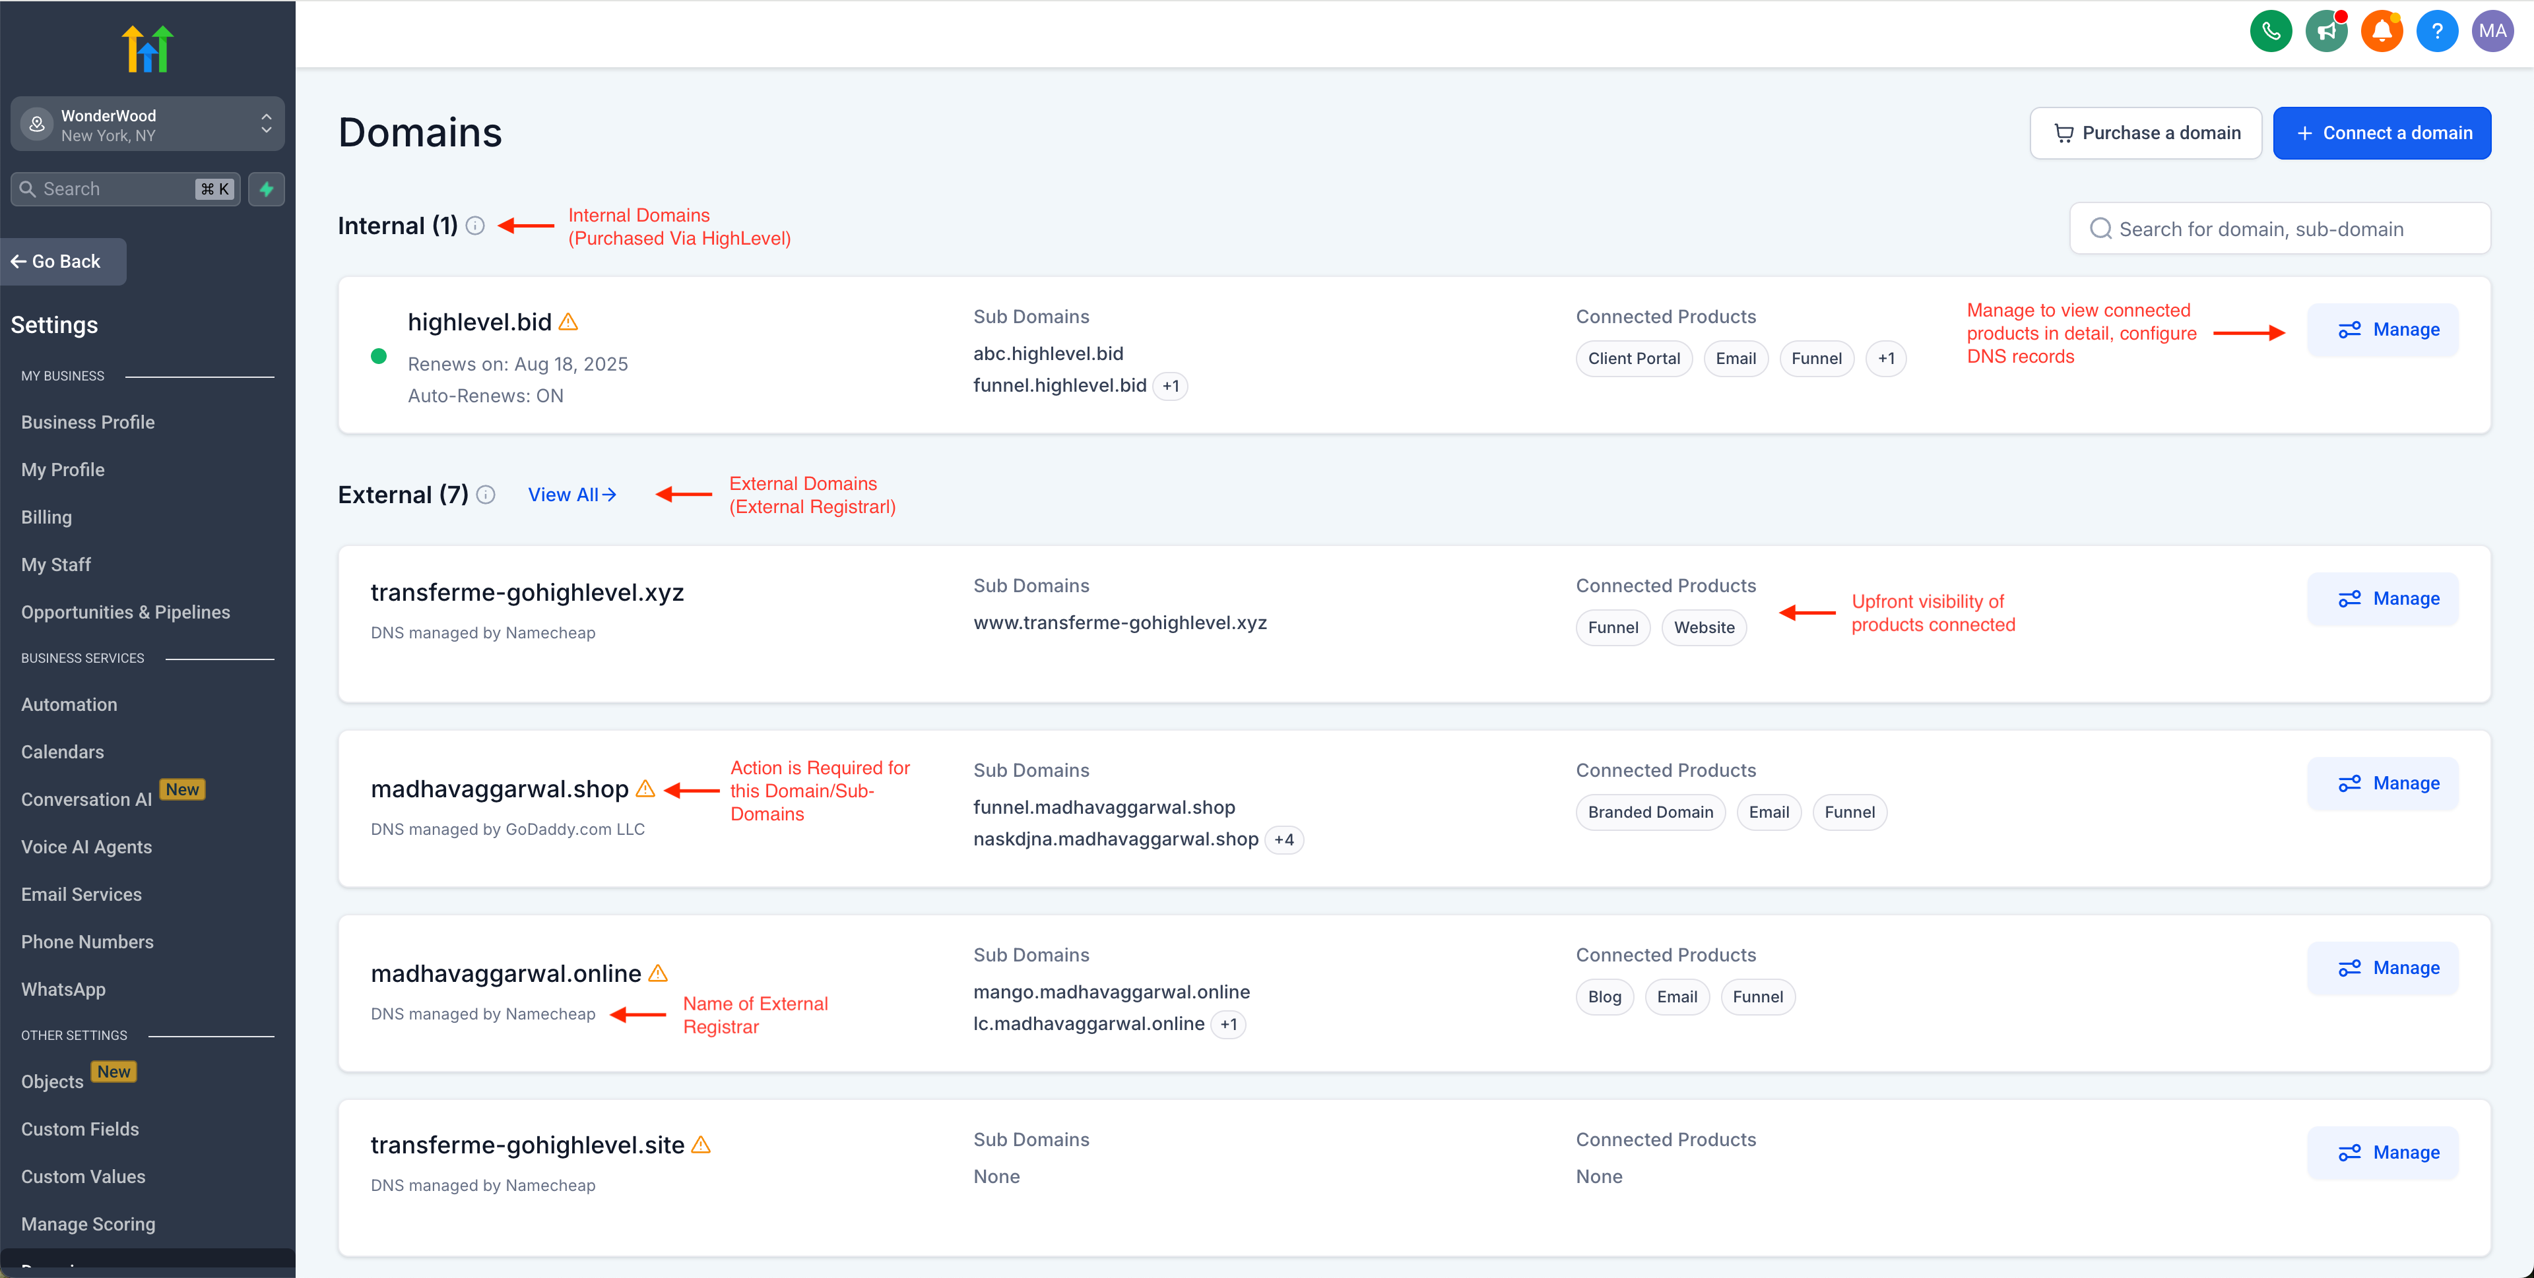Open Conversation AI settings
The width and height of the screenshot is (2534, 1278).
(x=86, y=799)
